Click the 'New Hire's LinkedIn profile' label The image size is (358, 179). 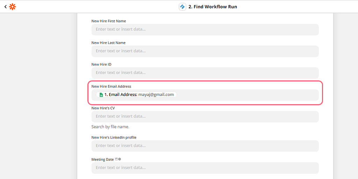point(114,137)
